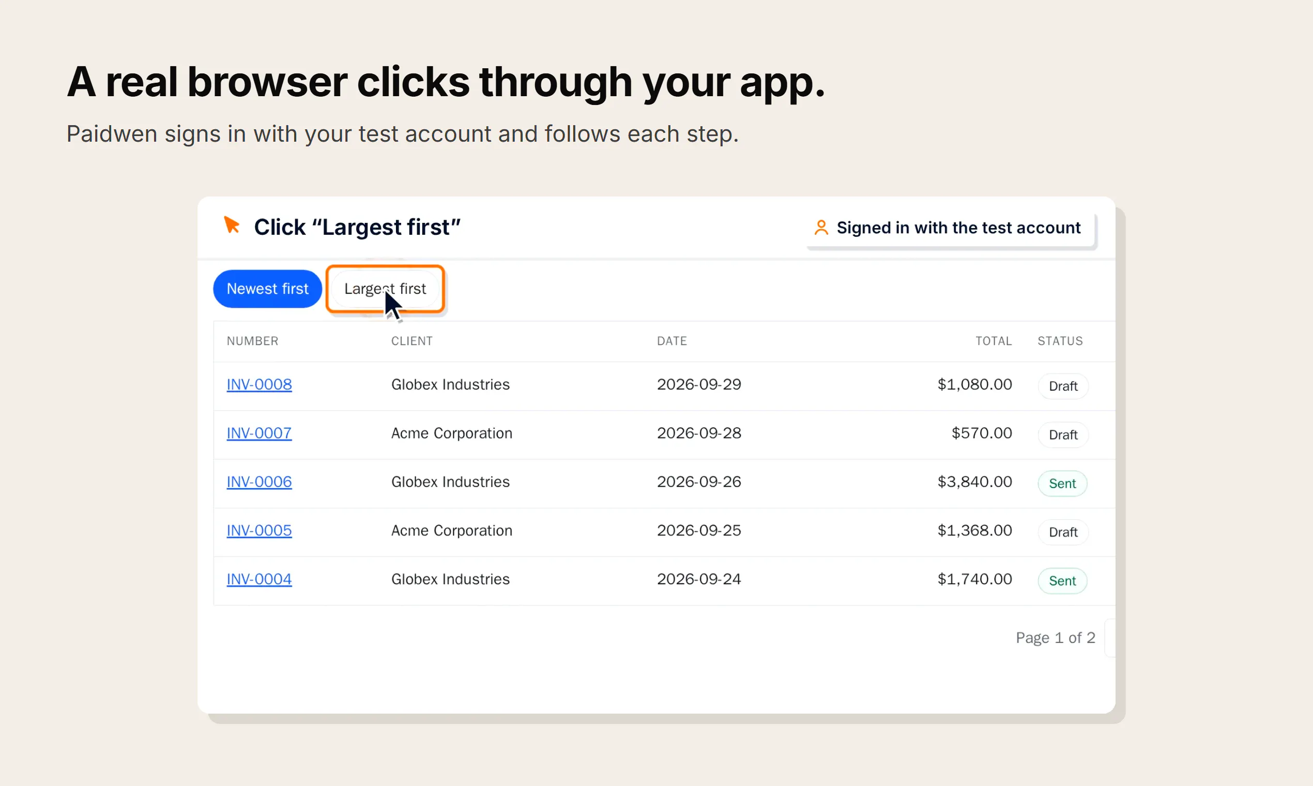Open invoice INV-0006

pos(259,482)
